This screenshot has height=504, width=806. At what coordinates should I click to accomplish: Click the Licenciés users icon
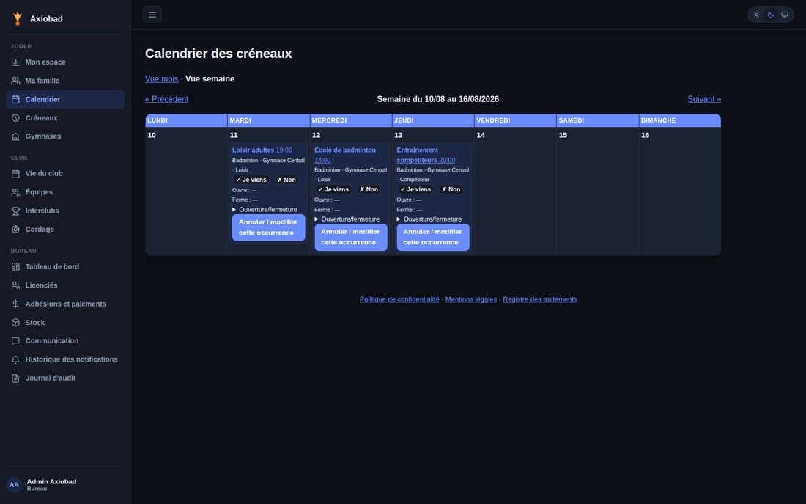(x=15, y=285)
